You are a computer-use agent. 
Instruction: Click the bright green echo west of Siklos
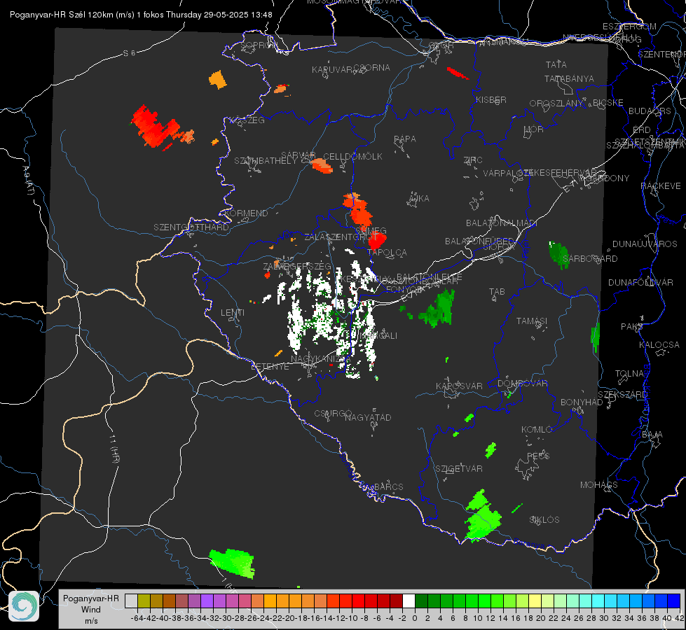pos(482,516)
